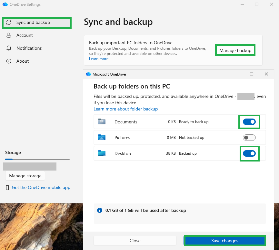Click the Save changes button
The image size is (279, 250).
225,241
